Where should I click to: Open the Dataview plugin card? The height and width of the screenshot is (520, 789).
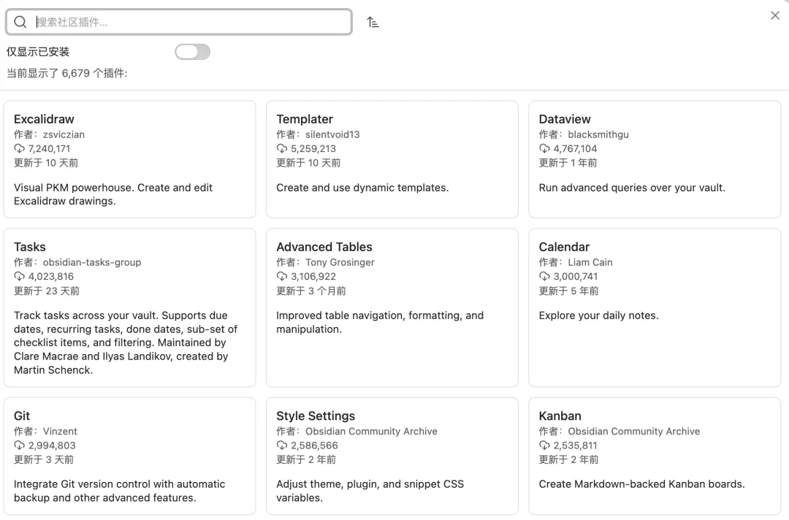click(655, 159)
